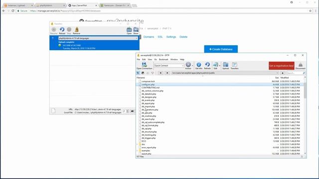This screenshot has width=319, height=179.
Task: Open the View menu
Action: (x=150, y=60)
